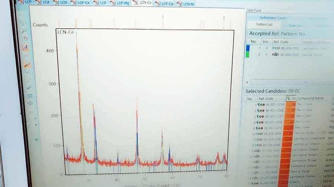Select candidate 6 Cerium Oxide row
Image resolution: width=334 pixels, height=187 pixels.
[289, 133]
